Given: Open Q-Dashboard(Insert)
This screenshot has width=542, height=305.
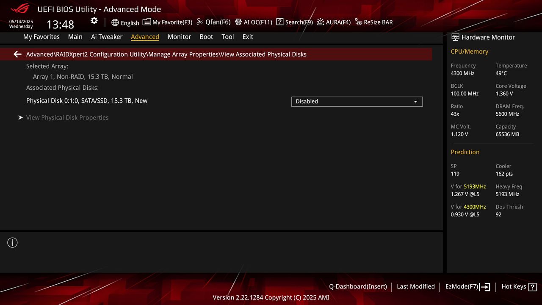Looking at the screenshot, I should [358, 287].
